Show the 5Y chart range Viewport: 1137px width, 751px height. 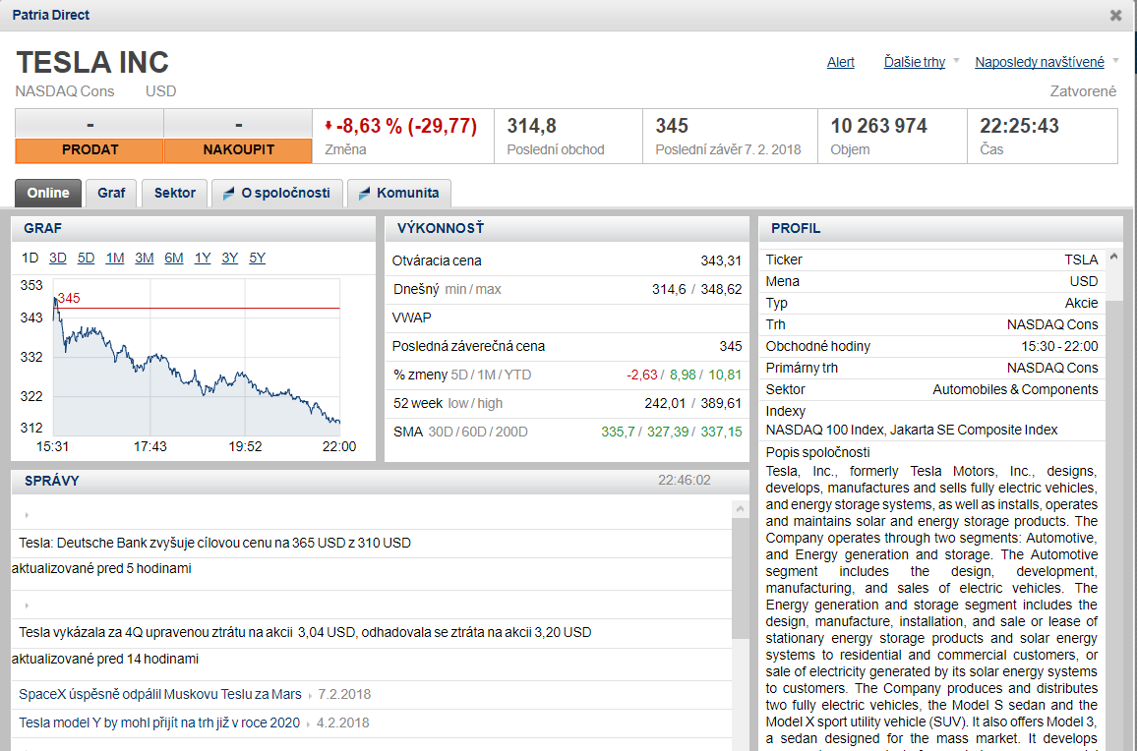coord(257,258)
